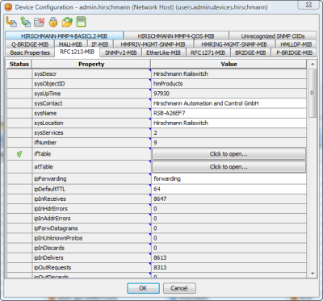Open the HMRING-MGMT-SNMP-MIB tab

pos(234,44)
